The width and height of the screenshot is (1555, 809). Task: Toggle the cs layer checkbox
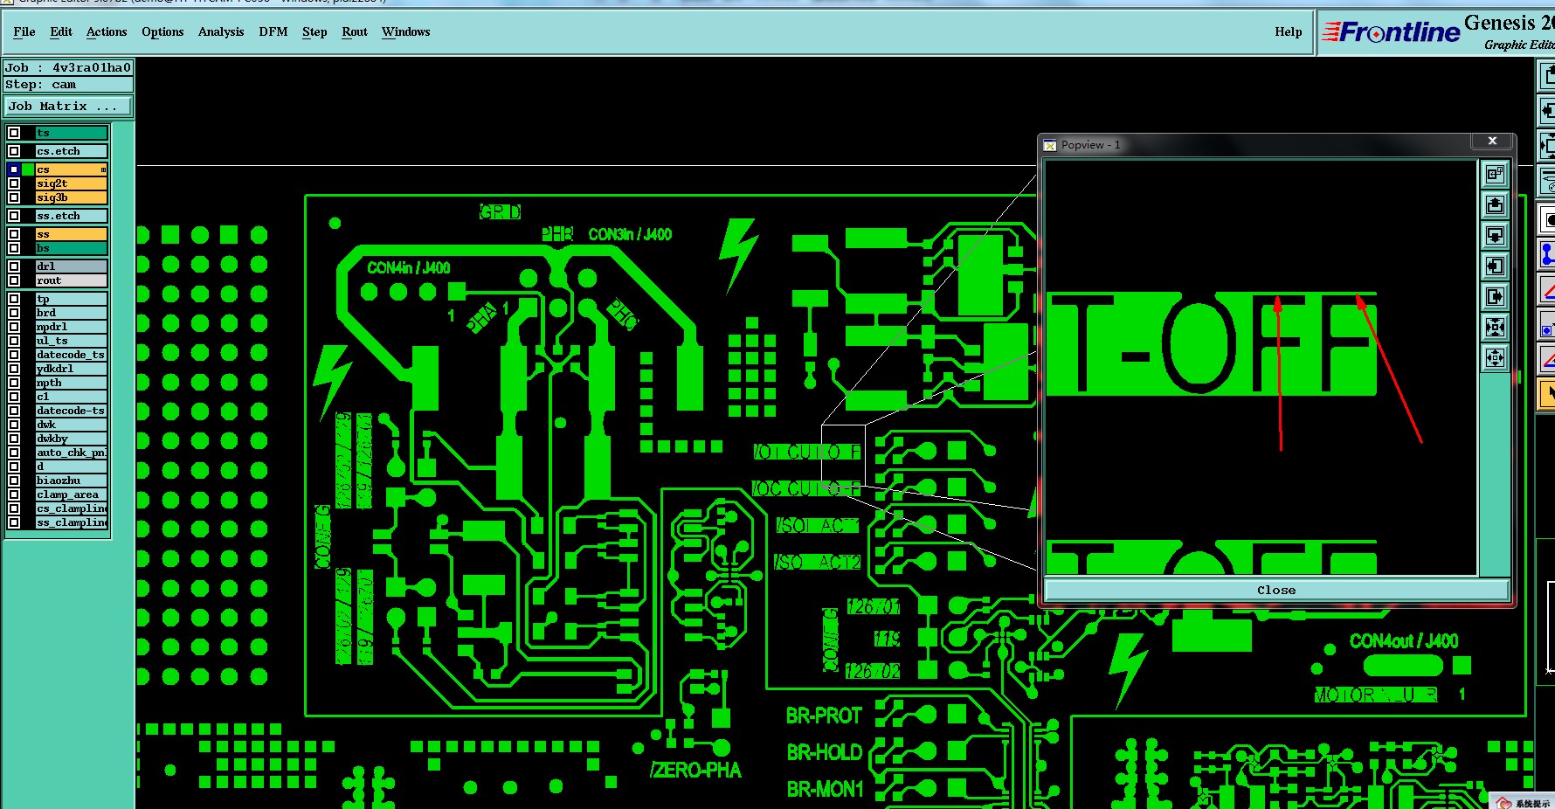coord(14,169)
